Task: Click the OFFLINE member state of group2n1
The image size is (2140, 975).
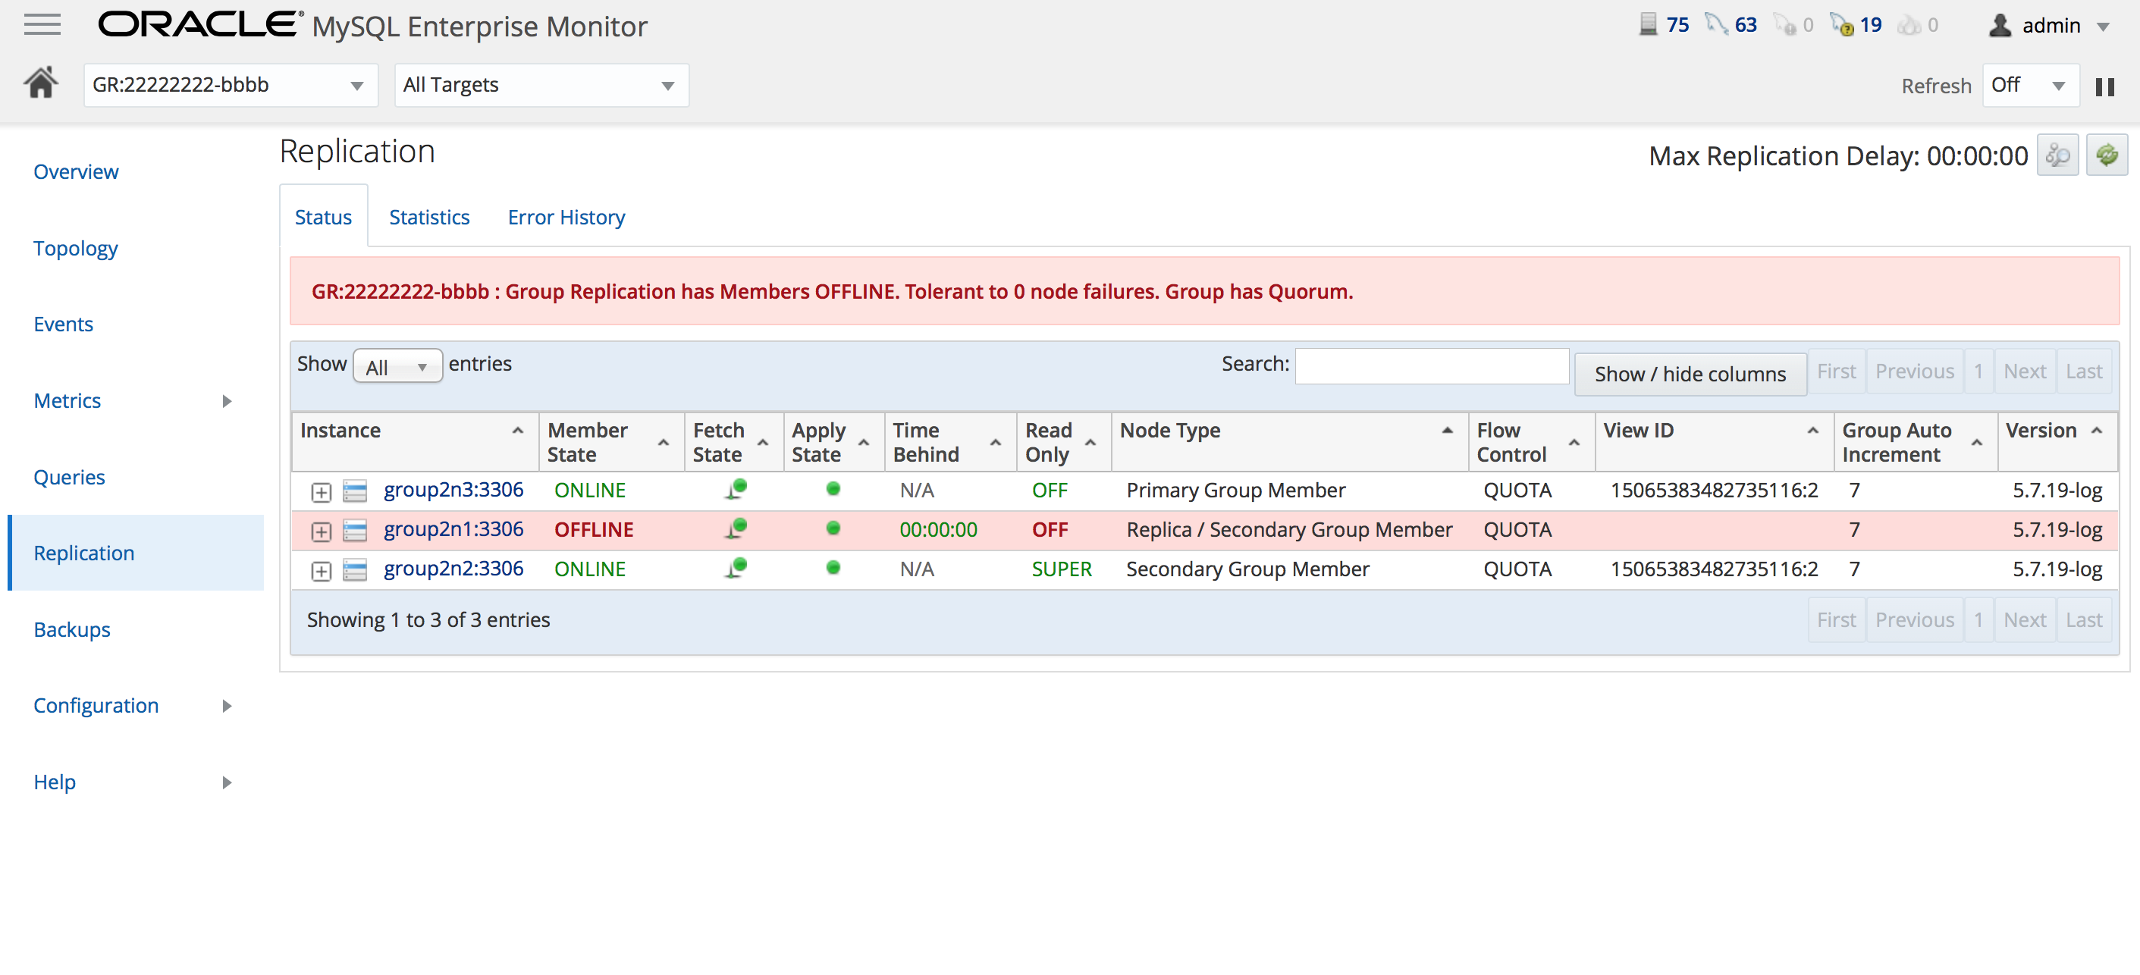Action: pyautogui.click(x=593, y=530)
